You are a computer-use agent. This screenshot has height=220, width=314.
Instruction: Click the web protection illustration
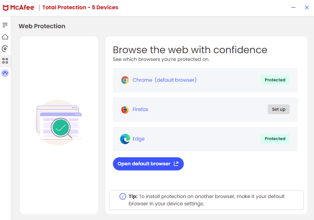59,122
